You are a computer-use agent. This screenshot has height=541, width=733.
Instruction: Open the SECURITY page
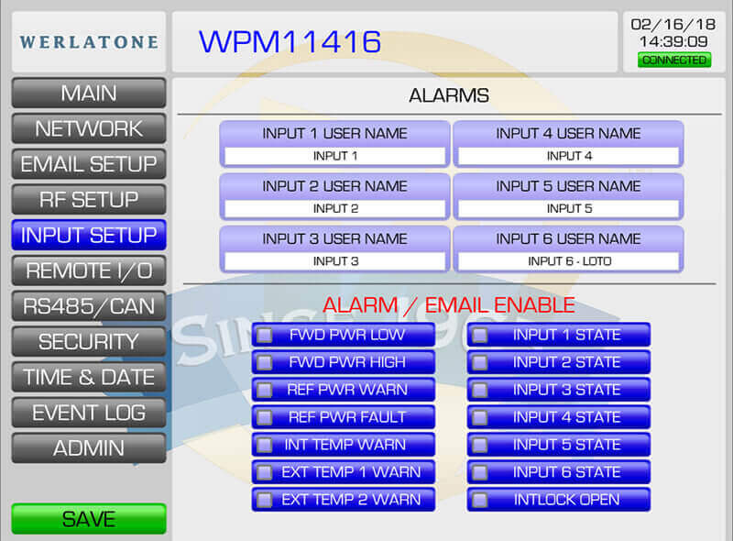tap(89, 342)
